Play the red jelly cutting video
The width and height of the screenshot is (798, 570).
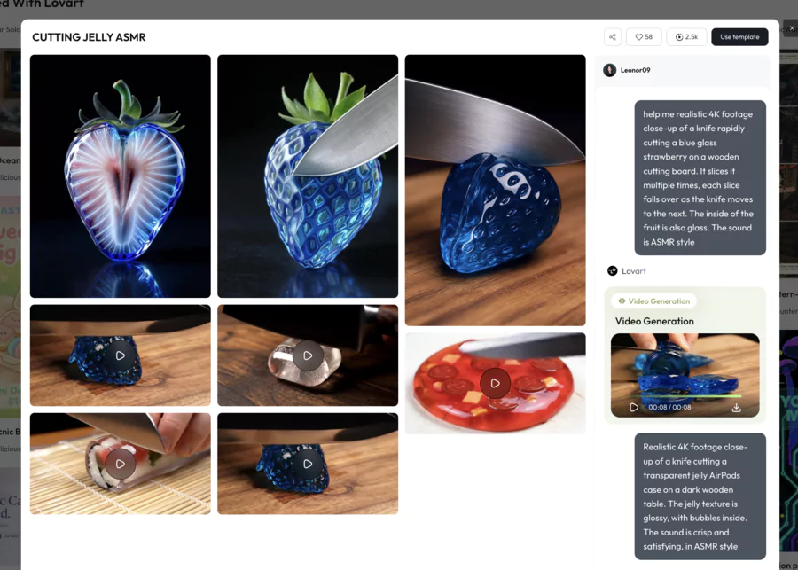click(x=495, y=383)
